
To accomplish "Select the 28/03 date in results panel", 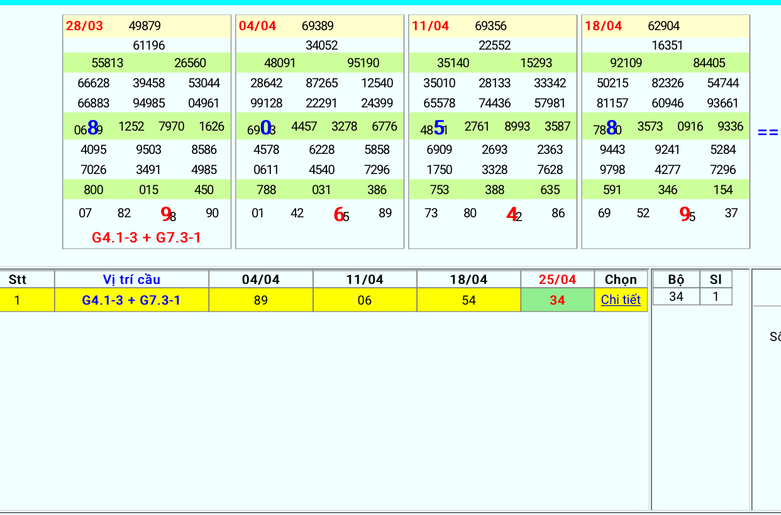I will point(84,26).
